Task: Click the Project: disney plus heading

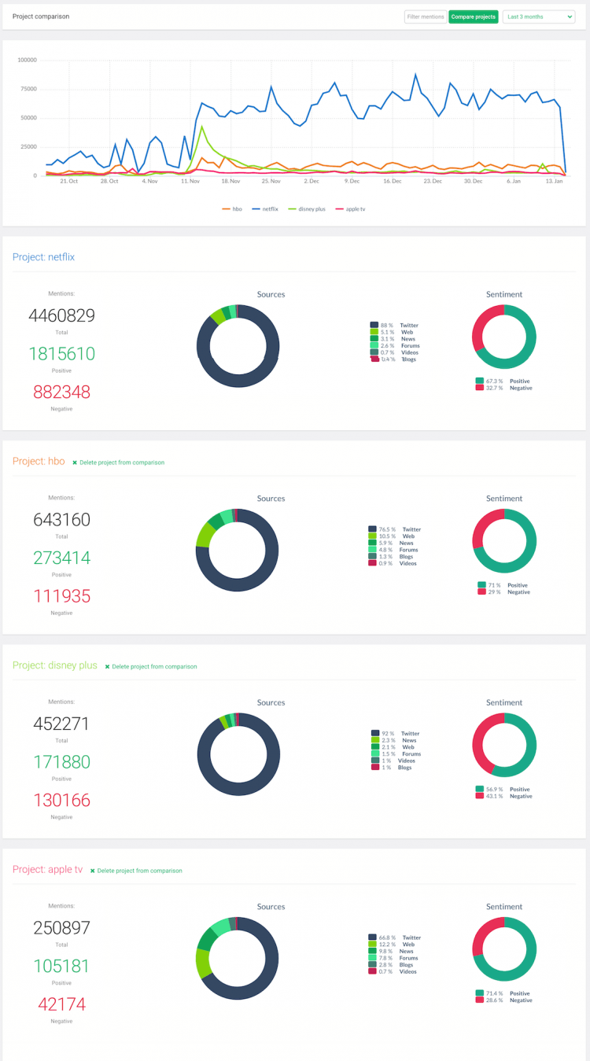Action: [55, 665]
